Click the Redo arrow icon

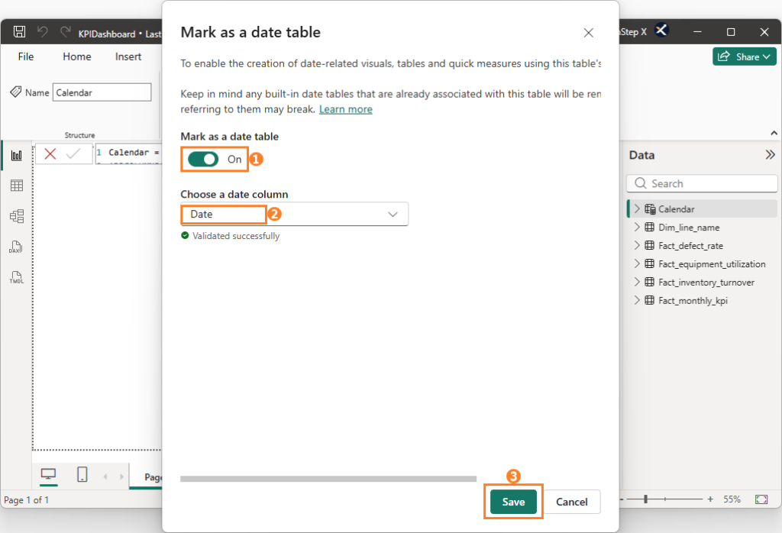click(x=66, y=32)
